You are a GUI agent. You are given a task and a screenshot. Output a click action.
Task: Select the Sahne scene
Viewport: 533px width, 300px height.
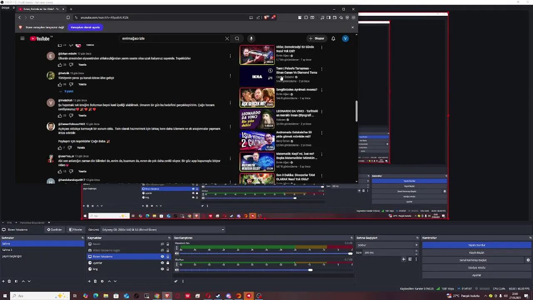(x=42, y=244)
